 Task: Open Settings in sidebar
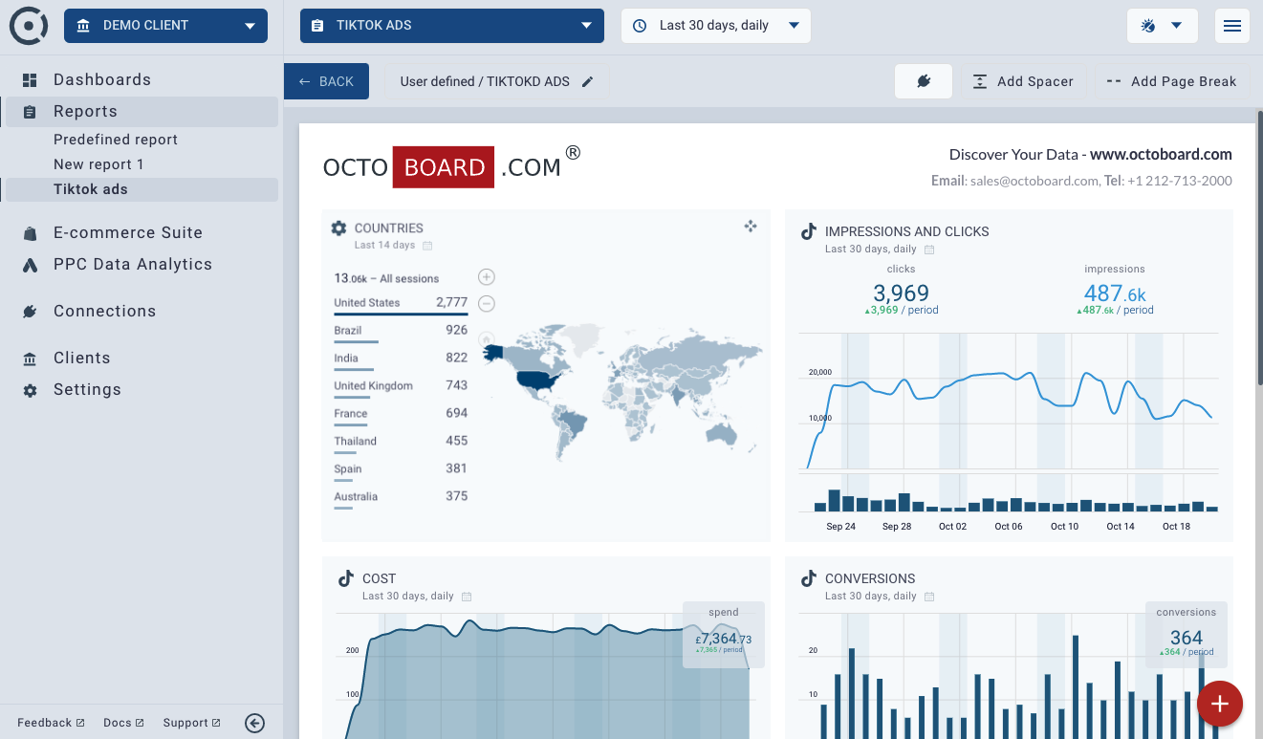point(87,389)
